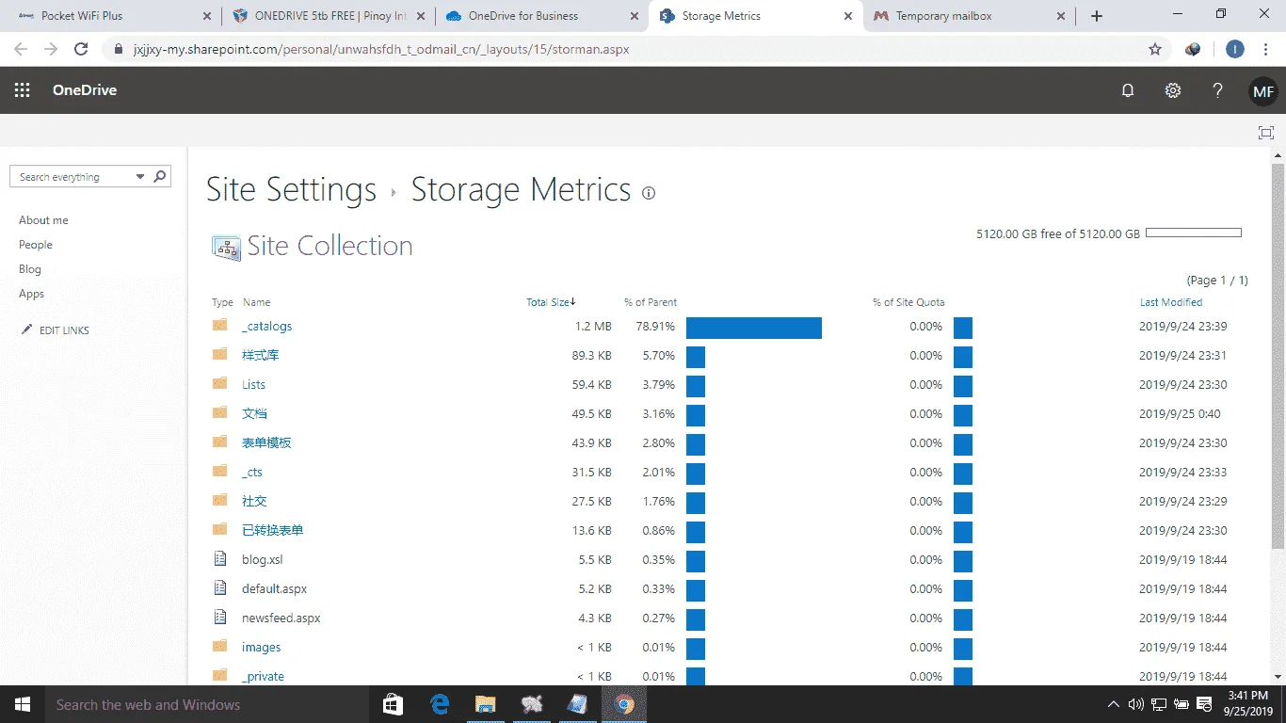Open File Explorer from the taskbar

(x=486, y=704)
